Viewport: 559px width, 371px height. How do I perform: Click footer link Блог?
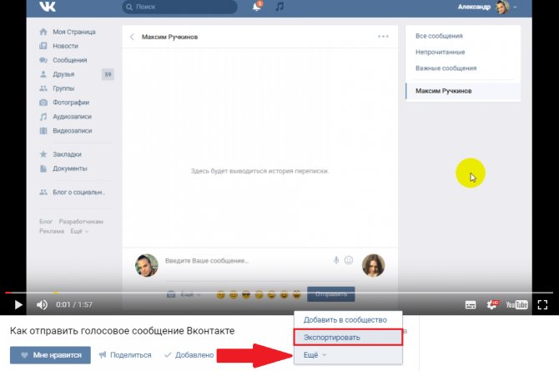[x=46, y=222]
